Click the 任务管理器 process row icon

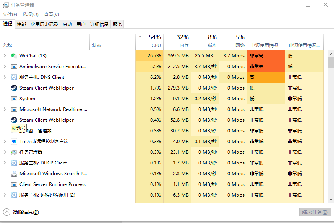click(x=14, y=152)
